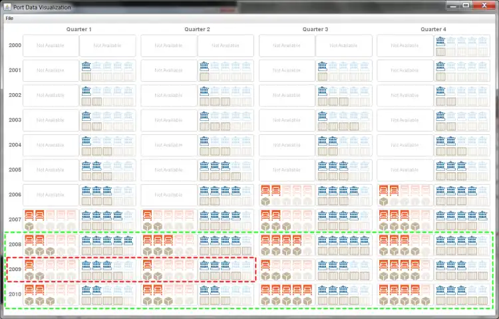Select the highlighted ship in 2004 Quarter 1
This screenshot has height=319, width=499.
pos(86,140)
